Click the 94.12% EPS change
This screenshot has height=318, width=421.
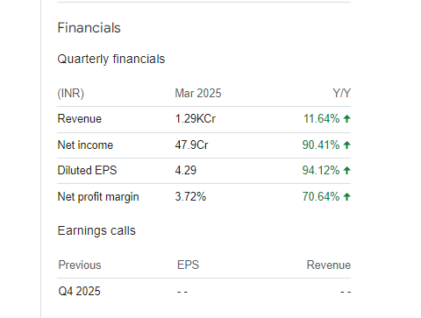(x=321, y=171)
